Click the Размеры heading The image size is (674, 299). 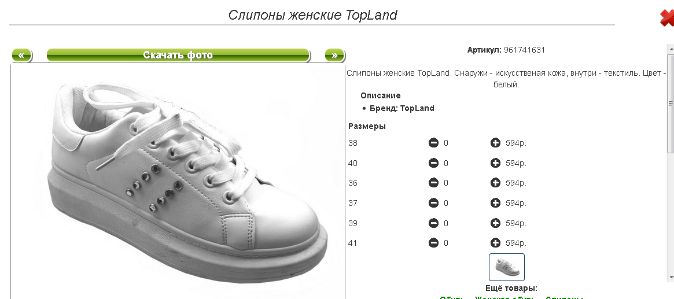(x=367, y=126)
